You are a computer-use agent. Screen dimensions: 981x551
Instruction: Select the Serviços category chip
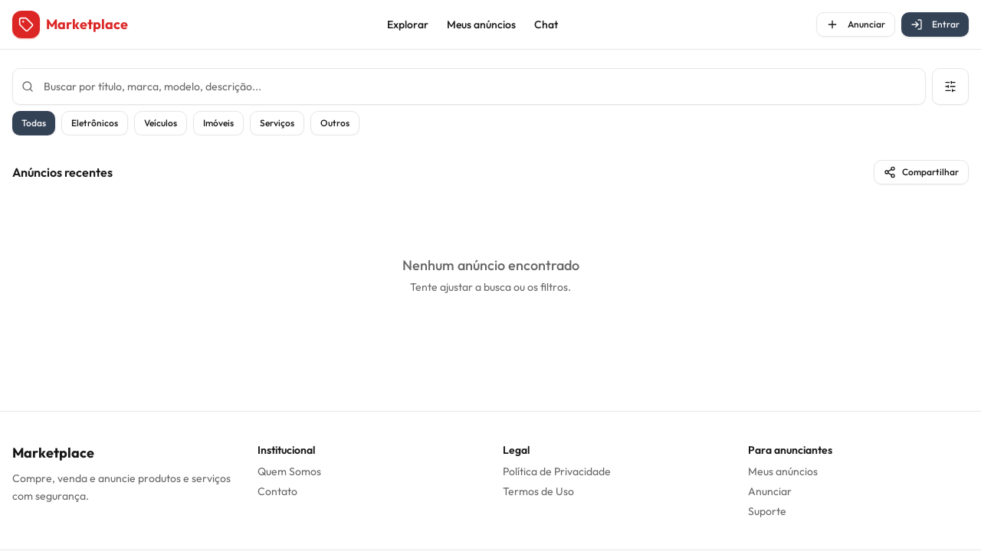(277, 123)
